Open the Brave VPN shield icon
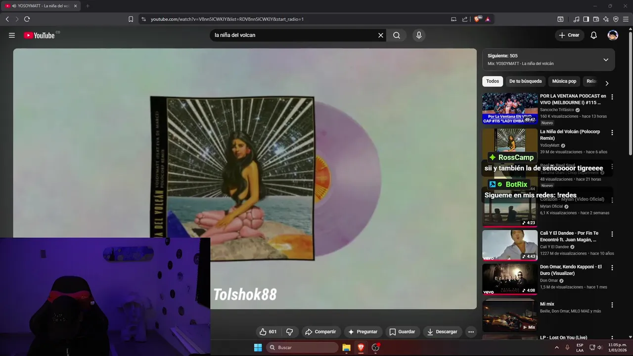 coord(616,19)
